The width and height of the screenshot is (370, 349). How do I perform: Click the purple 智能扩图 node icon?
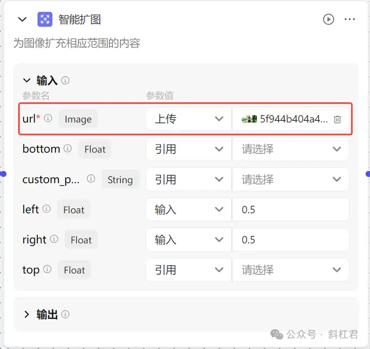click(45, 20)
